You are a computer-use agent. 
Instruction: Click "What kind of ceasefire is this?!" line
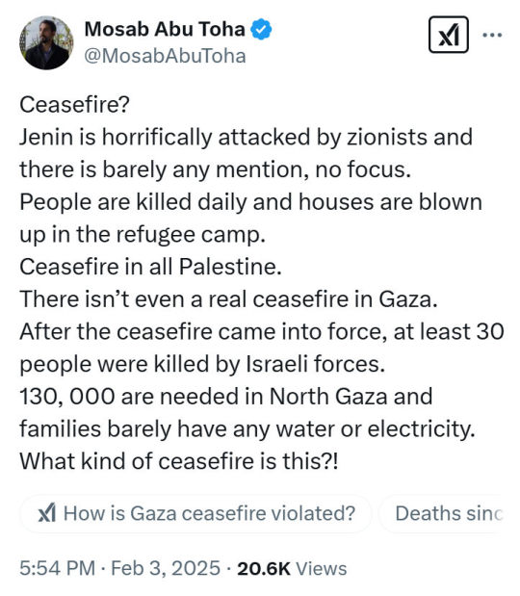(179, 461)
